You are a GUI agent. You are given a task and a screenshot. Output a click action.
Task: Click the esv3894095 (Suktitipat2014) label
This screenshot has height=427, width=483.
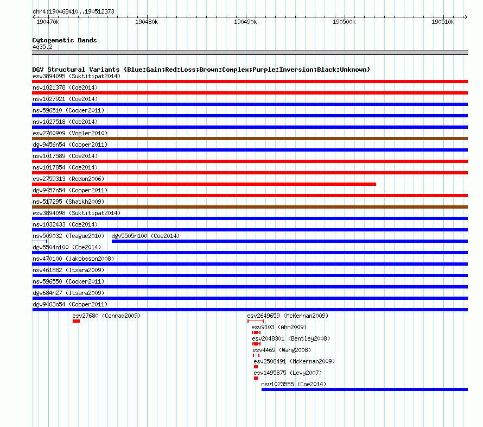point(77,76)
